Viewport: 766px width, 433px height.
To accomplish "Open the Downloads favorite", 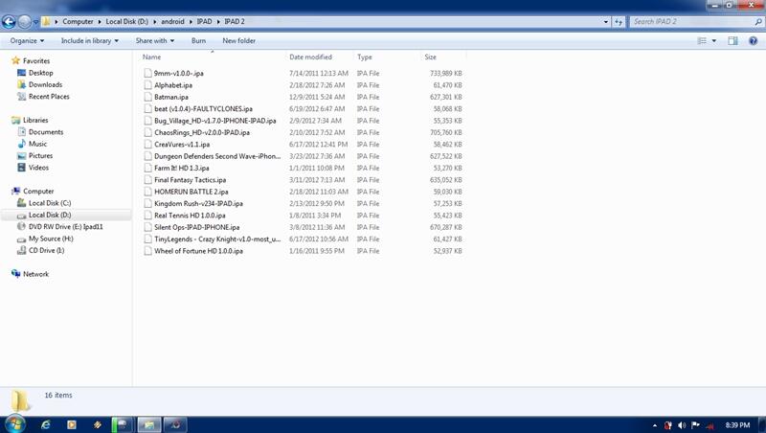I will point(45,84).
